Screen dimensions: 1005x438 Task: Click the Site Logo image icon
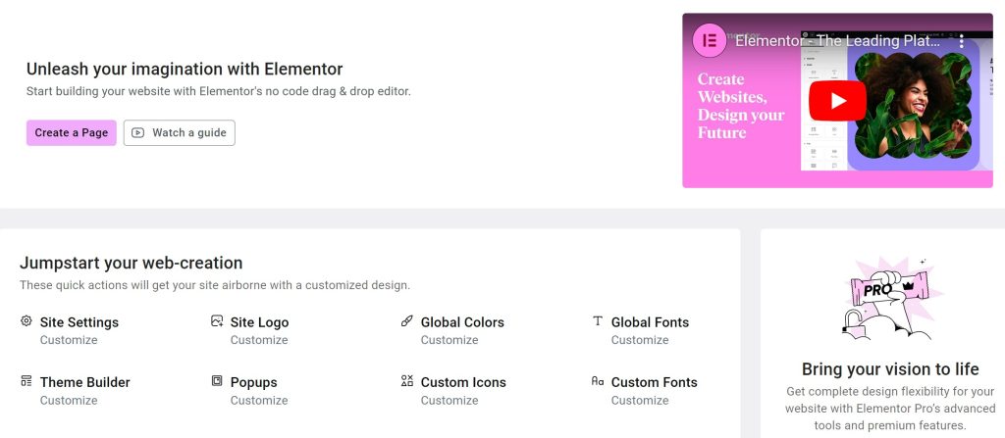pos(217,320)
